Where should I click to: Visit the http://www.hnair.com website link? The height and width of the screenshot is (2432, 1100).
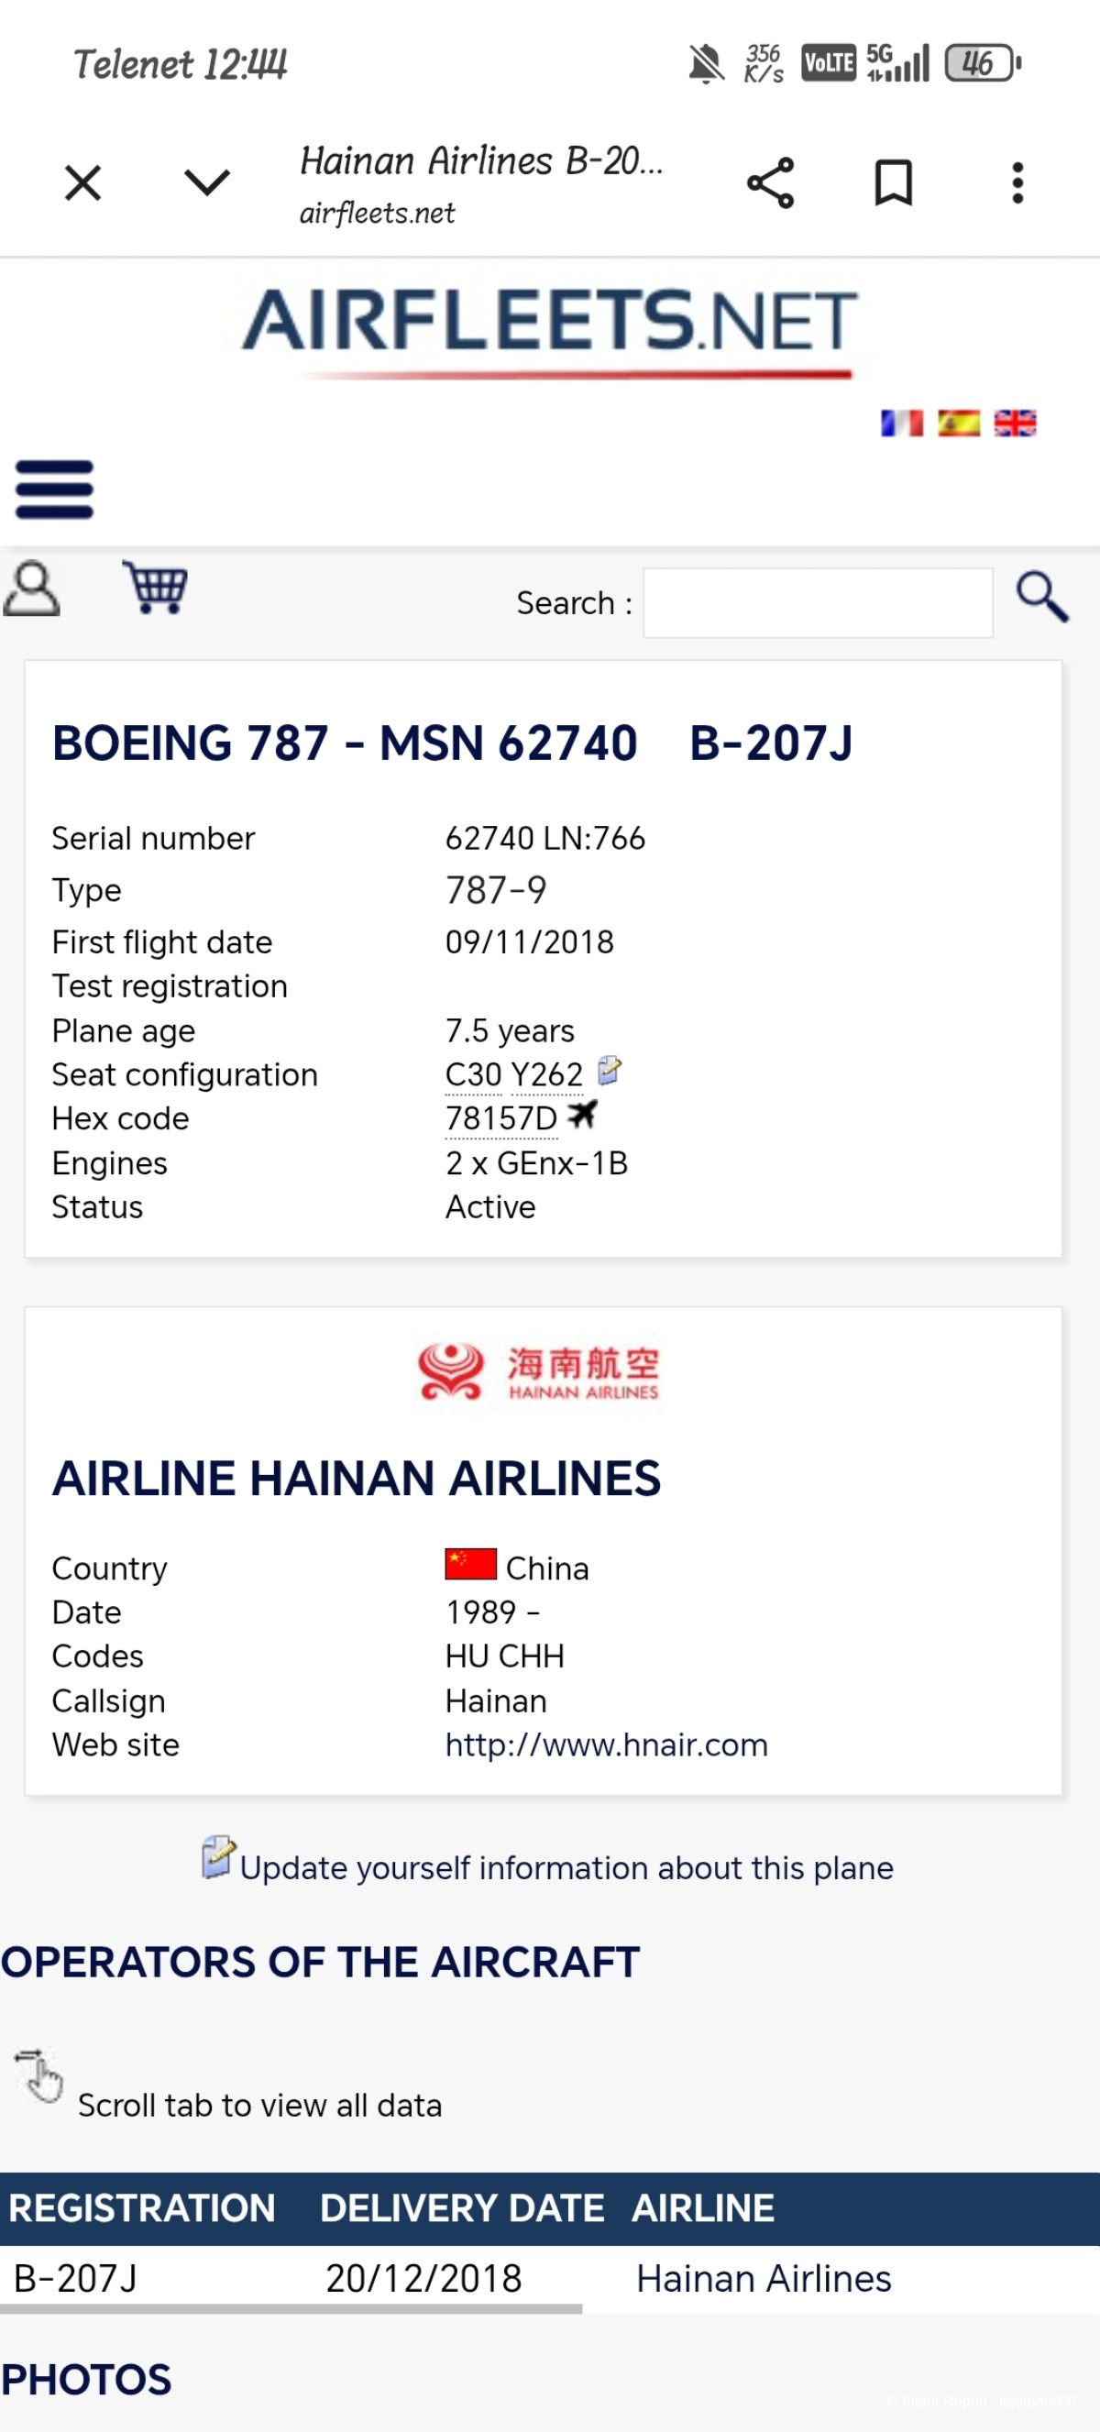pyautogui.click(x=606, y=1744)
